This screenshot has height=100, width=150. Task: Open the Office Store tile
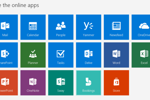(116, 83)
